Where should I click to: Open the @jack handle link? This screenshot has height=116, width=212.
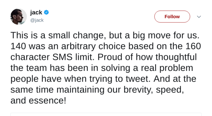point(37,20)
